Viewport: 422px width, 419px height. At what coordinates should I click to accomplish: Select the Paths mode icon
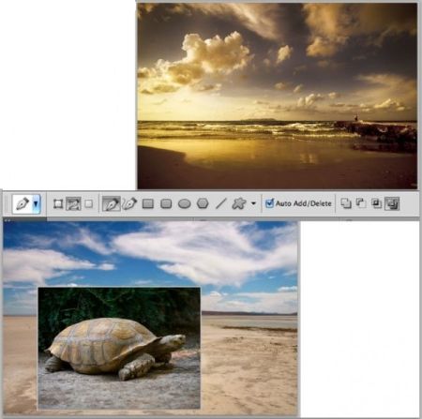point(73,204)
